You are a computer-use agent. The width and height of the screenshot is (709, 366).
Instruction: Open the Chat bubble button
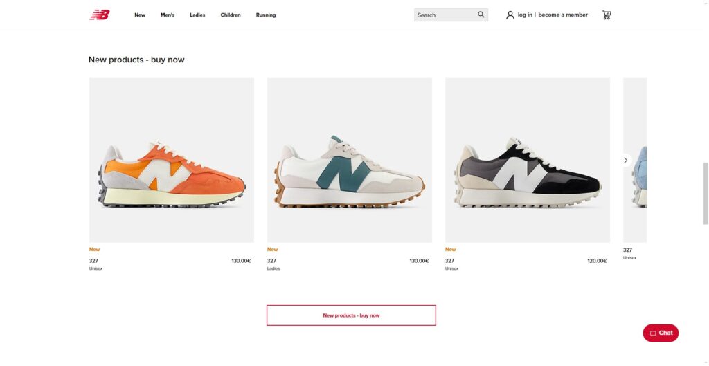[661, 333]
